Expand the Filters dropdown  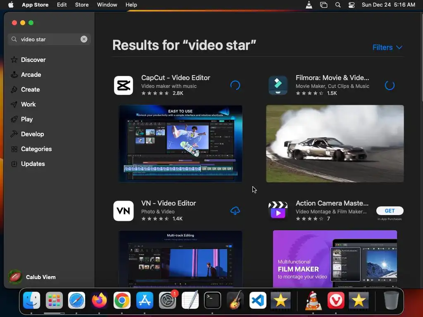tap(387, 47)
